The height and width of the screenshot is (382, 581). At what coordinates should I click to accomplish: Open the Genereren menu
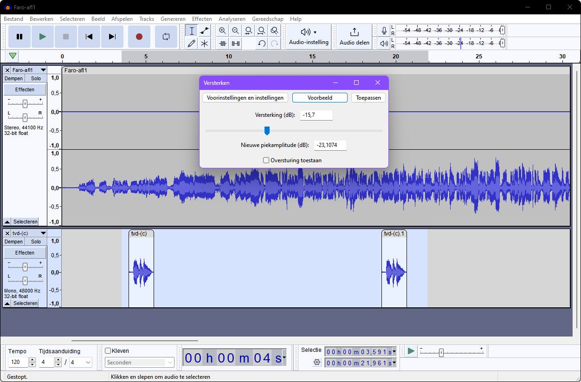pos(173,19)
